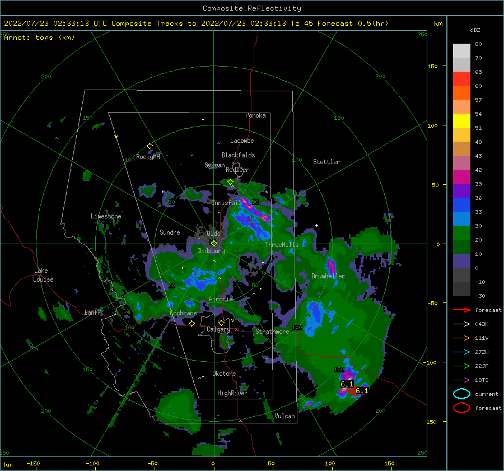Click the purple swatch below 39 dBZ
Image resolution: width=504 pixels, height=471 pixels.
[461, 191]
